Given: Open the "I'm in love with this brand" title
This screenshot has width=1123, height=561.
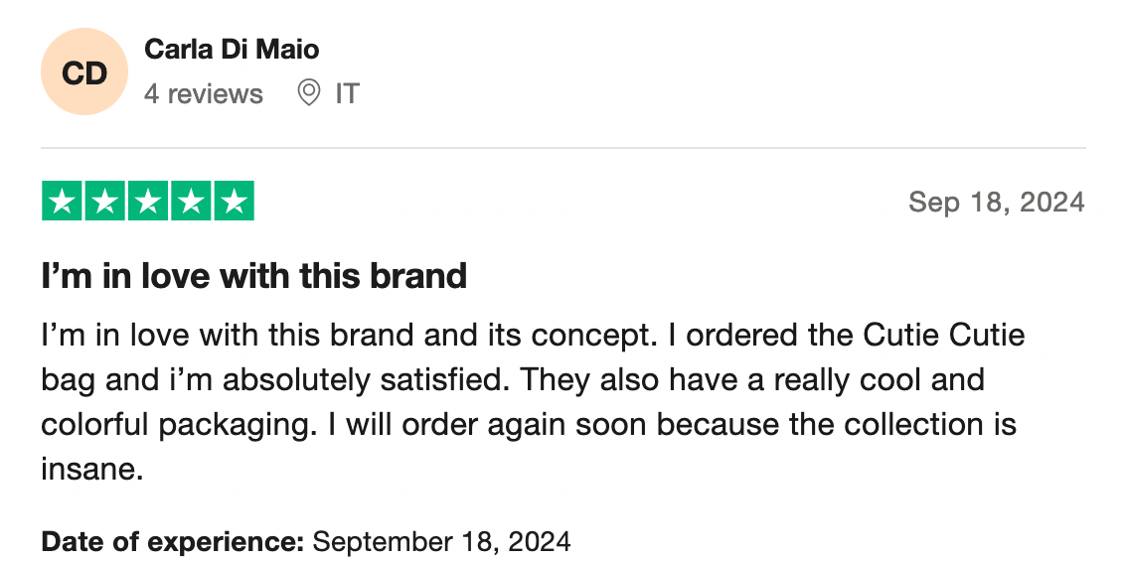Looking at the screenshot, I should pyautogui.click(x=253, y=276).
